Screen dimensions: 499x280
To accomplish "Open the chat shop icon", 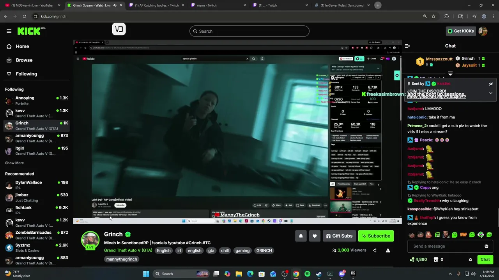I will coord(436,259).
